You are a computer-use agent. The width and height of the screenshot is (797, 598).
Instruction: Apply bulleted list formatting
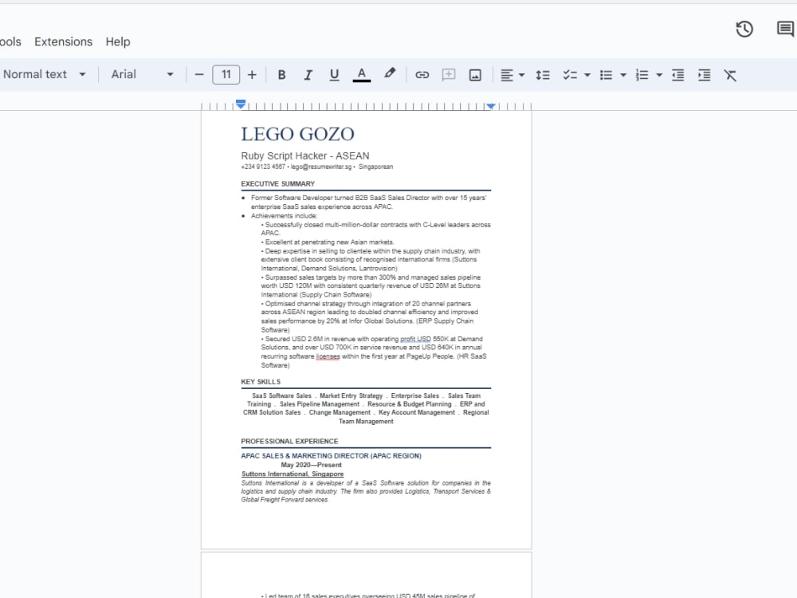tap(606, 75)
